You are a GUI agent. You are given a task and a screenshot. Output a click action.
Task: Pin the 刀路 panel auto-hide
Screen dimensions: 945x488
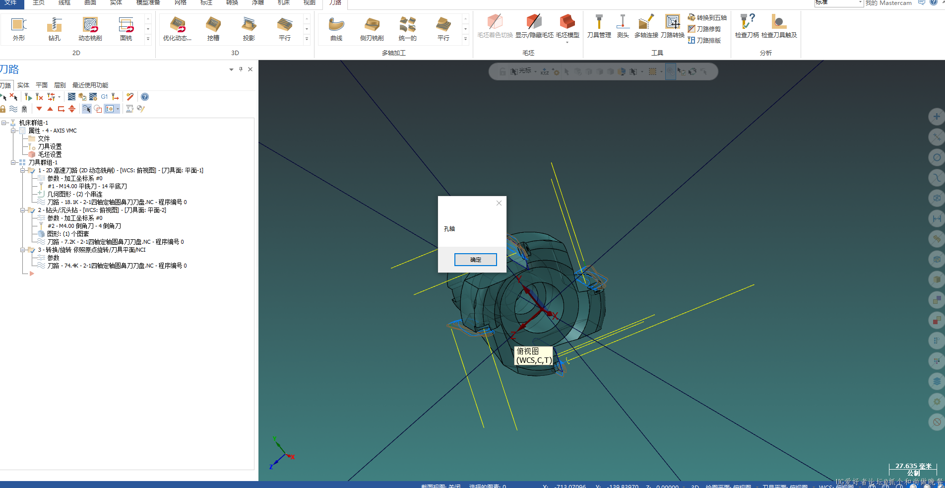pyautogui.click(x=241, y=69)
